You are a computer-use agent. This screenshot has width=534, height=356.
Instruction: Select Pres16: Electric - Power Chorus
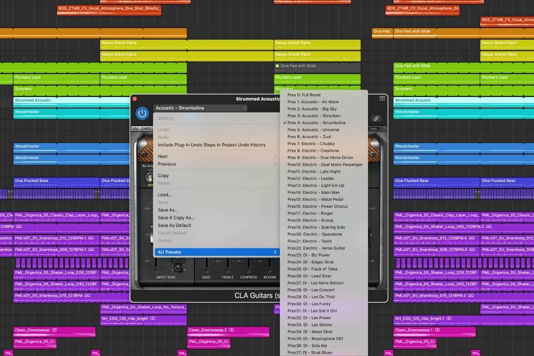point(324,206)
